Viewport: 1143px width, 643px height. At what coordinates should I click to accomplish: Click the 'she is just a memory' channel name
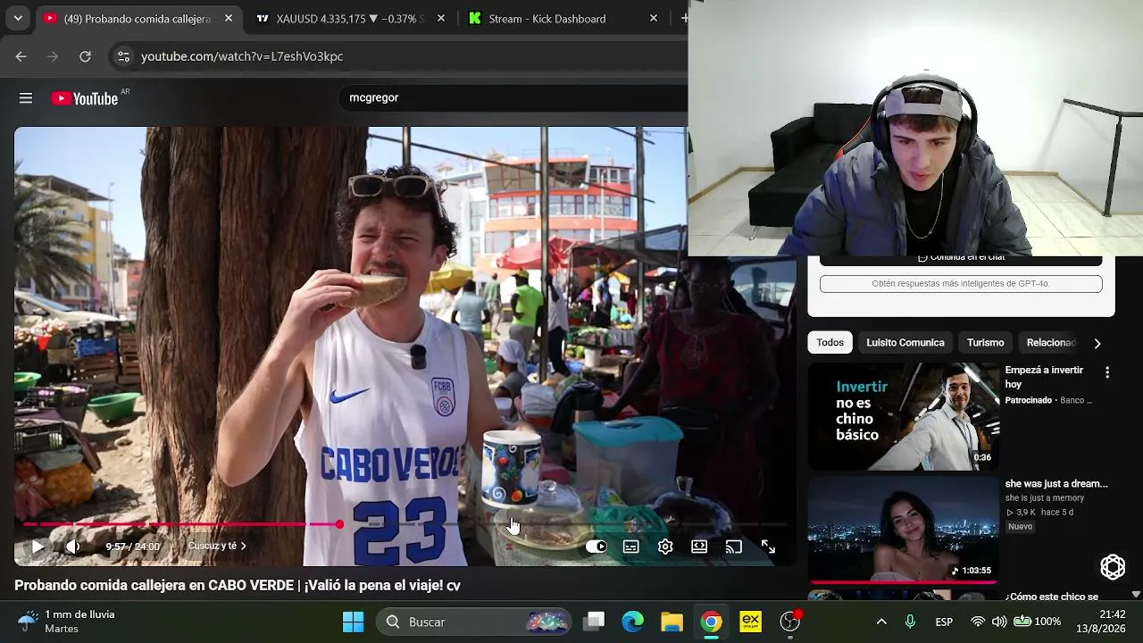point(1045,498)
